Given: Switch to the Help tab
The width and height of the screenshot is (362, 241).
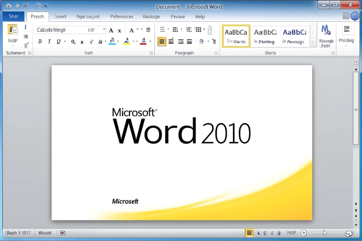Looking at the screenshot, I should click(200, 17).
